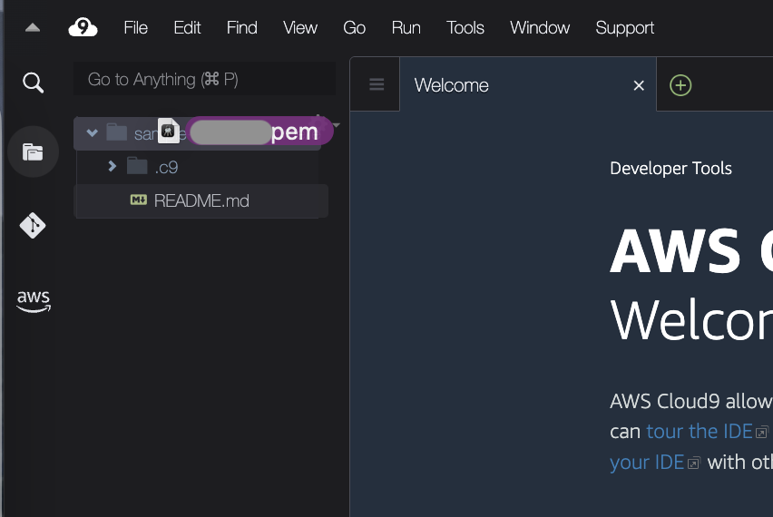Open the Run menu
This screenshot has height=517, width=773.
[x=406, y=27]
